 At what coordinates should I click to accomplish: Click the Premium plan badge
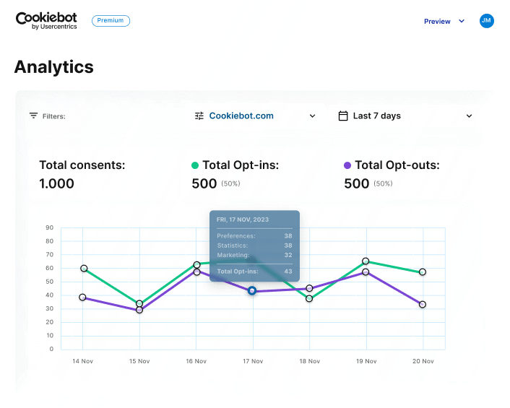(111, 21)
